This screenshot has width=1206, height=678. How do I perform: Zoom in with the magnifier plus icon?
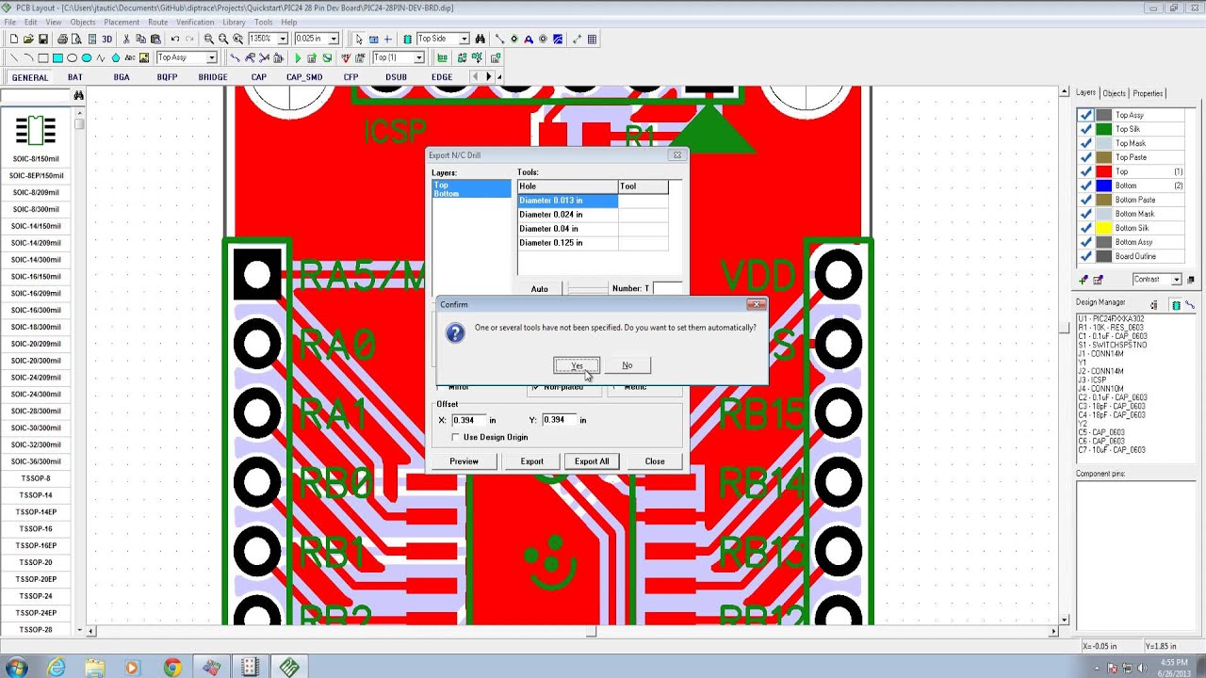(208, 39)
